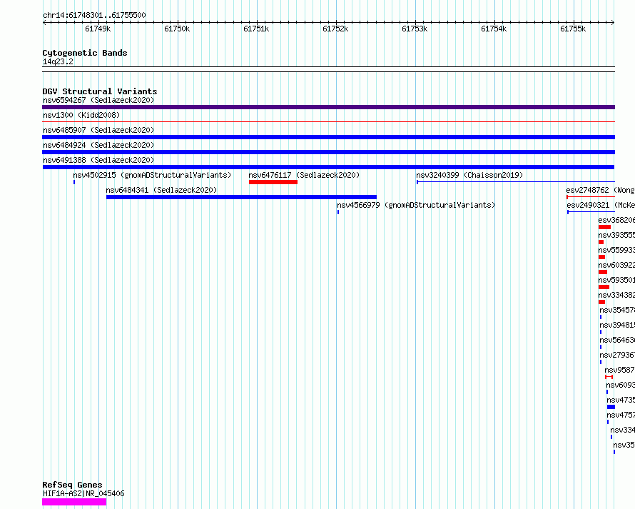
Task: Click the thin blue nsv3240399 line
Action: [x=516, y=182]
